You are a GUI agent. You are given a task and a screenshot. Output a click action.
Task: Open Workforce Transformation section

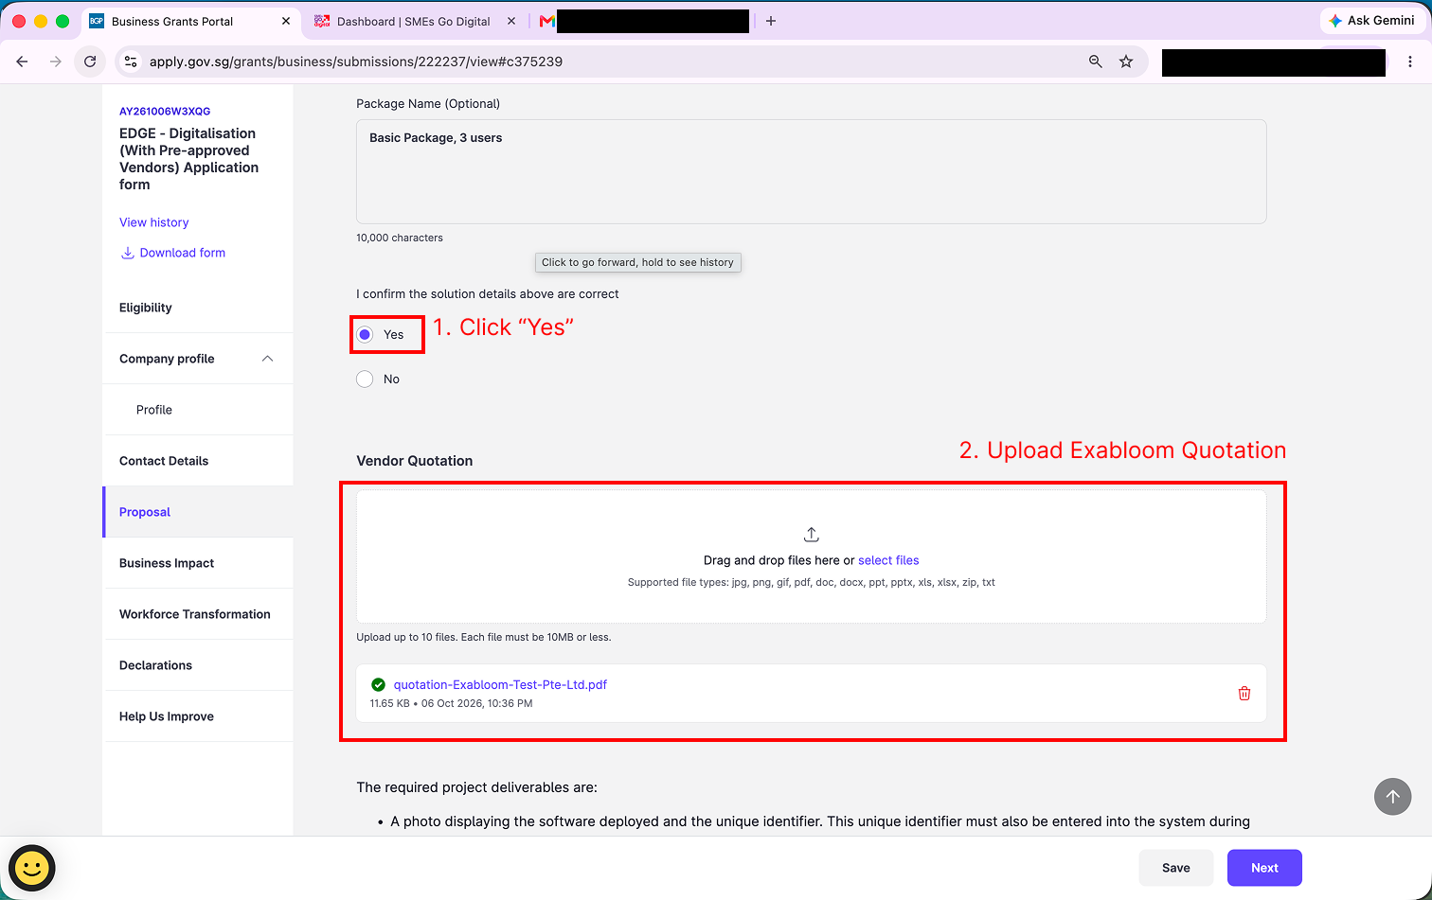pyautogui.click(x=195, y=614)
